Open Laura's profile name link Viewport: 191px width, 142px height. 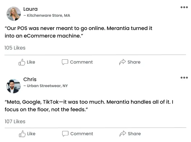[30, 9]
